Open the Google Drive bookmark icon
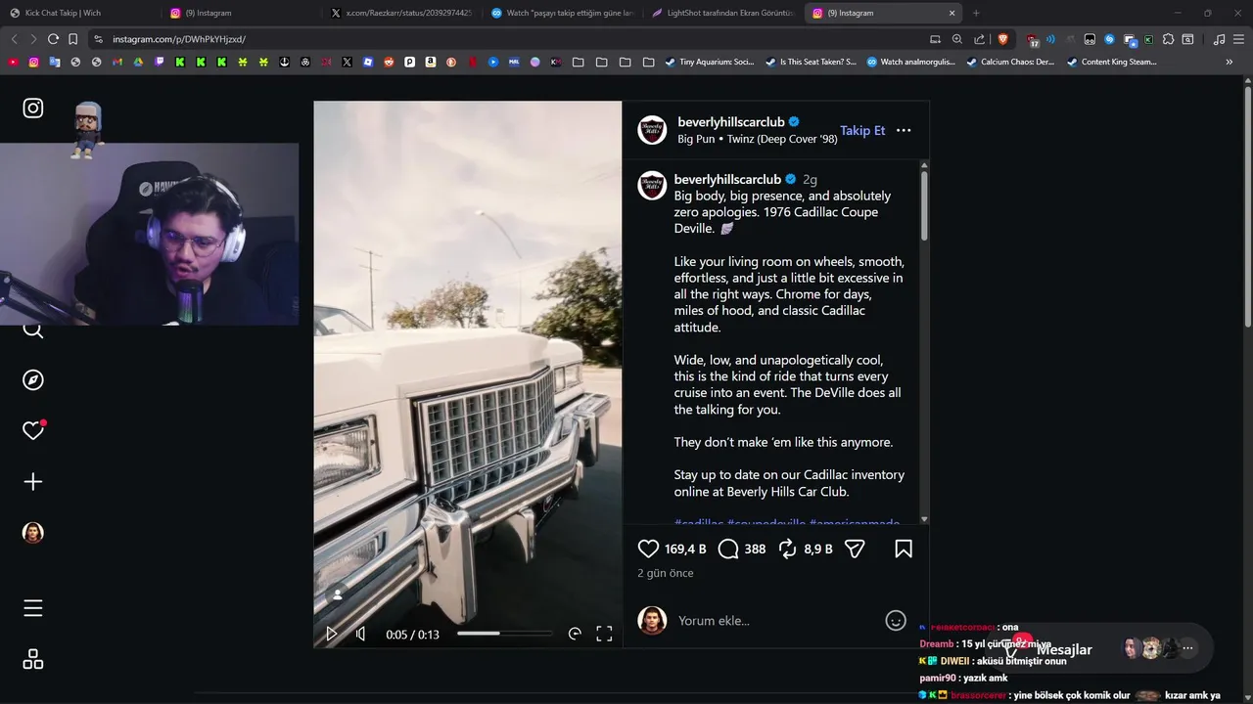Screen dimensions: 1253x704 pyautogui.click(x=138, y=62)
